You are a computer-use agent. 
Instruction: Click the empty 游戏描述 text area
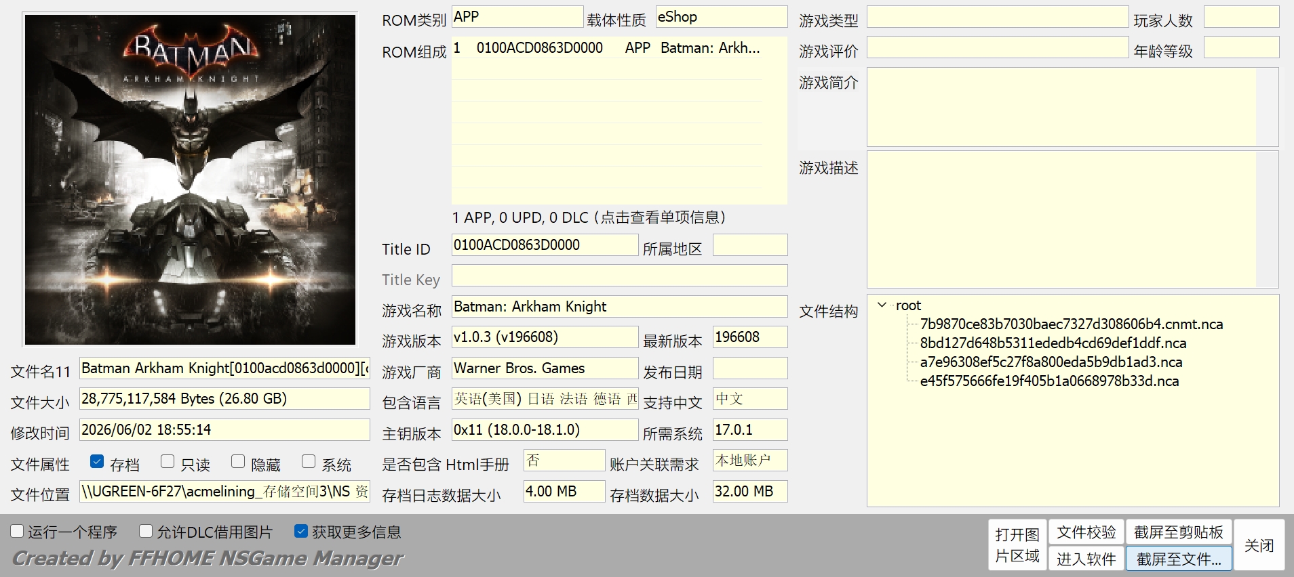point(1073,219)
